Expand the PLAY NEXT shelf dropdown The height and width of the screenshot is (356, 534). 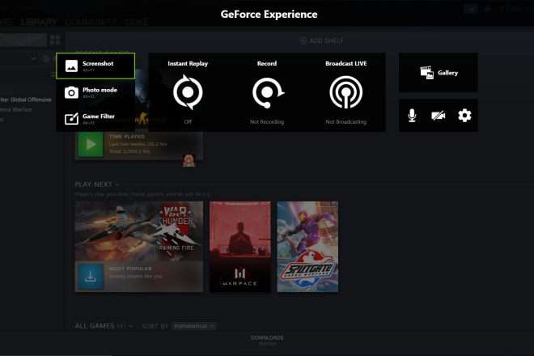[x=117, y=184]
